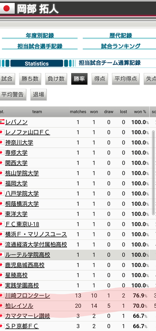
Task: Click the レノファ山口�FＣ team link
Action: (x=27, y=132)
